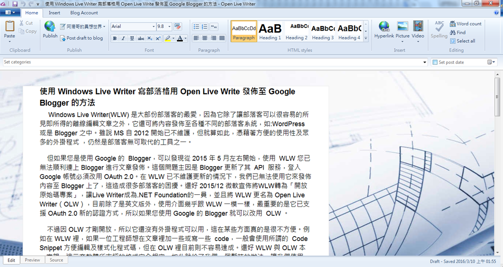Toggle italic formatting
Image resolution: width=503 pixels, height=267 pixels.
pos(123,38)
